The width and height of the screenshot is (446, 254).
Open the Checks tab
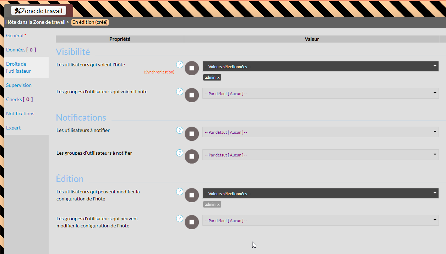click(x=14, y=99)
